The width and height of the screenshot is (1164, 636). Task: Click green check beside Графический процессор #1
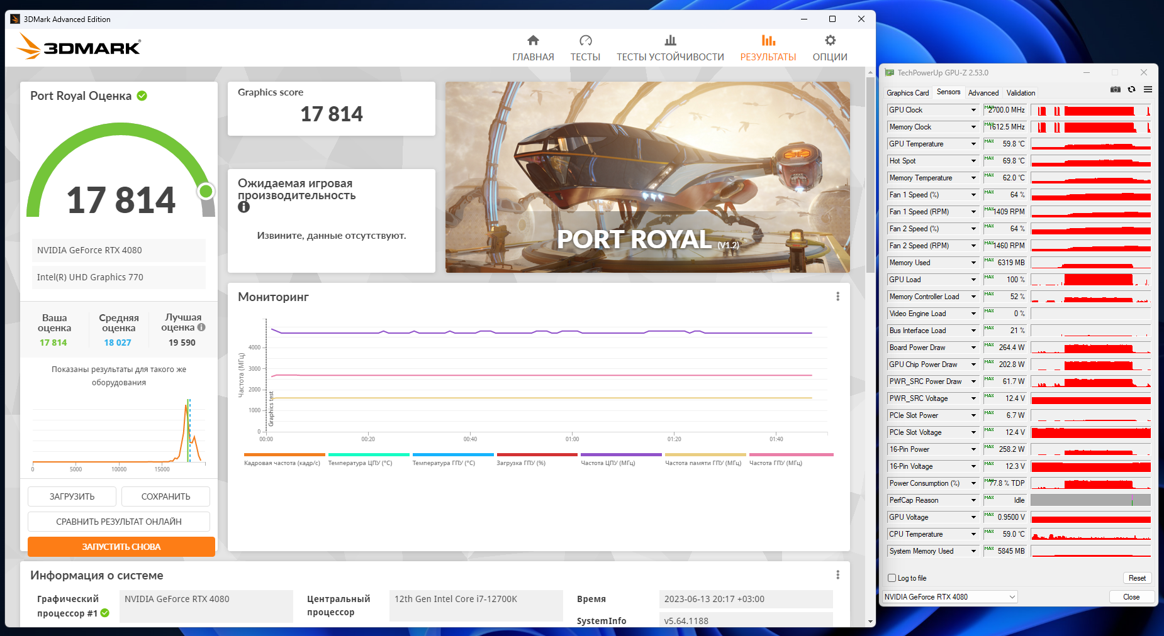(105, 613)
